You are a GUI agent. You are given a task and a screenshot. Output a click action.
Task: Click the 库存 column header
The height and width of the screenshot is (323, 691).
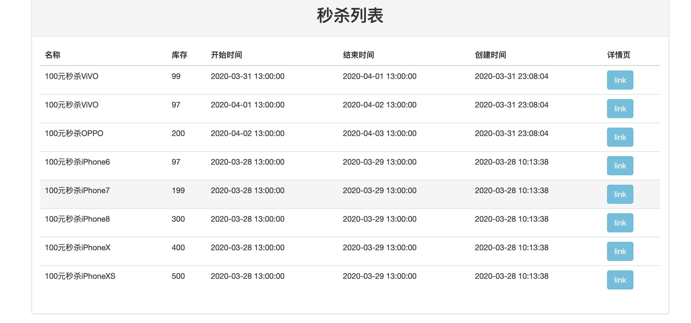[x=179, y=55]
